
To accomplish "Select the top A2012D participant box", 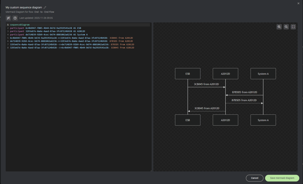I will 225,74.
